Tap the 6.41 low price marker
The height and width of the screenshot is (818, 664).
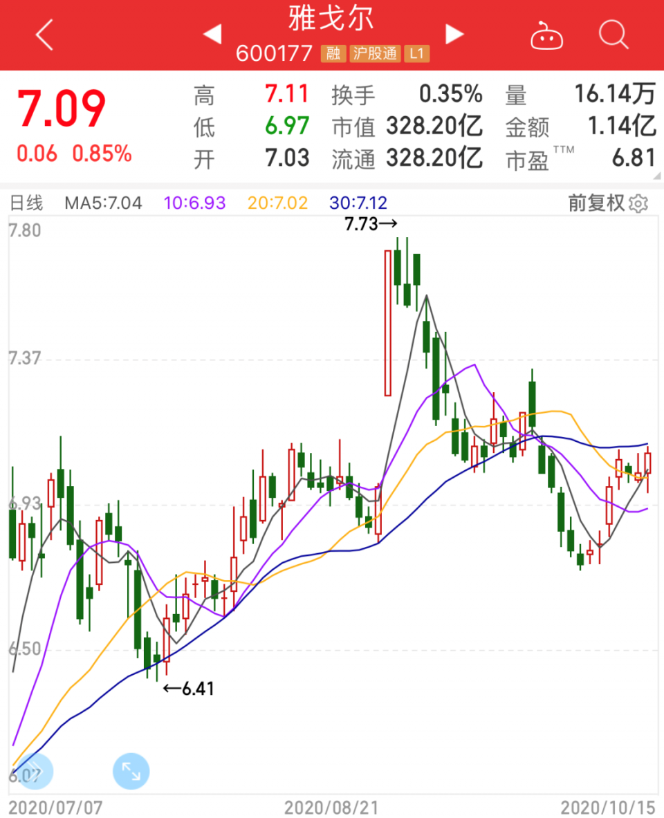tap(189, 688)
